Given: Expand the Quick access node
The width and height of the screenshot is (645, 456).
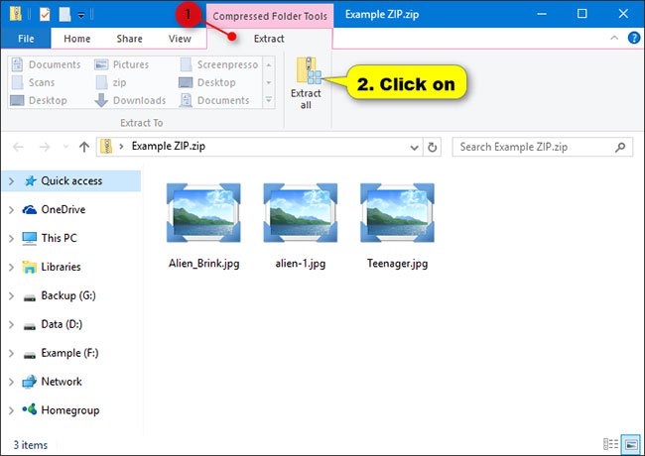Looking at the screenshot, I should point(12,181).
